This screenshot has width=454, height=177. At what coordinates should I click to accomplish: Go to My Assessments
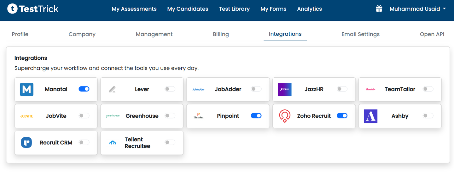134,9
